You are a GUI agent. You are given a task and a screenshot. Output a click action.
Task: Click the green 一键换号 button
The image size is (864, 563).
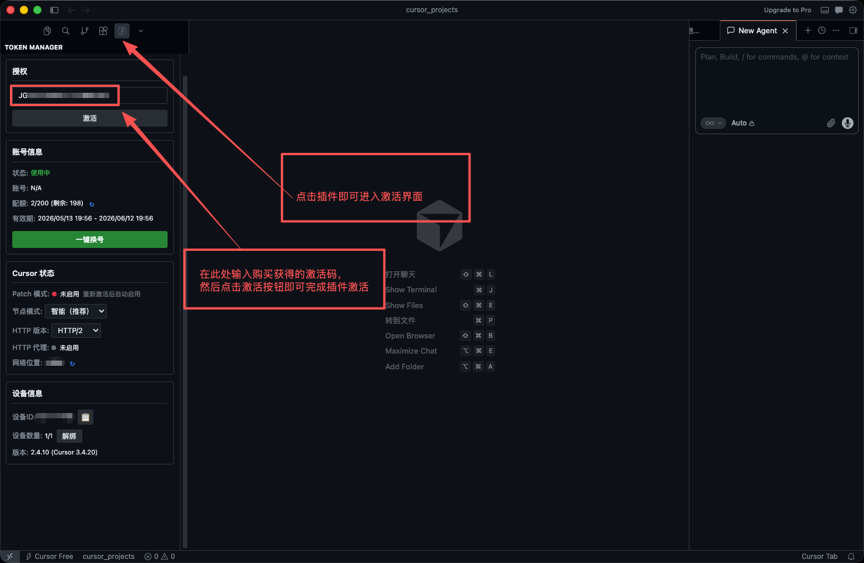pyautogui.click(x=90, y=240)
